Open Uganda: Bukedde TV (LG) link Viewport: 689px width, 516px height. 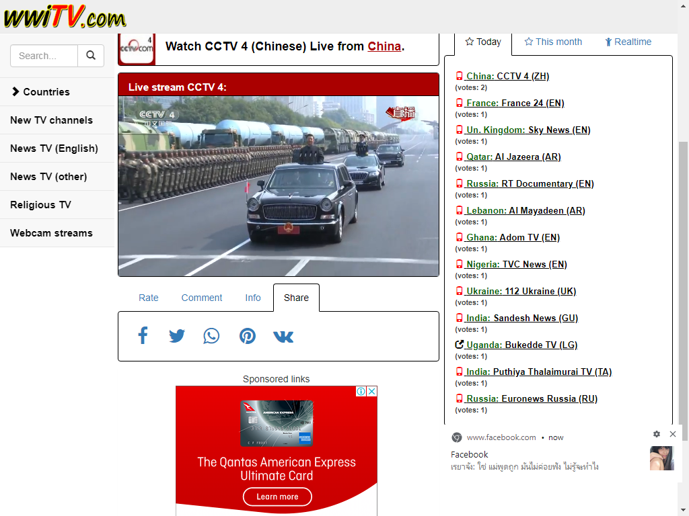pyautogui.click(x=516, y=345)
